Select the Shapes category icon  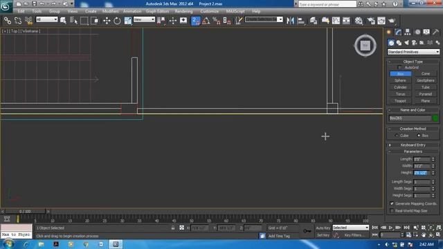399,43
